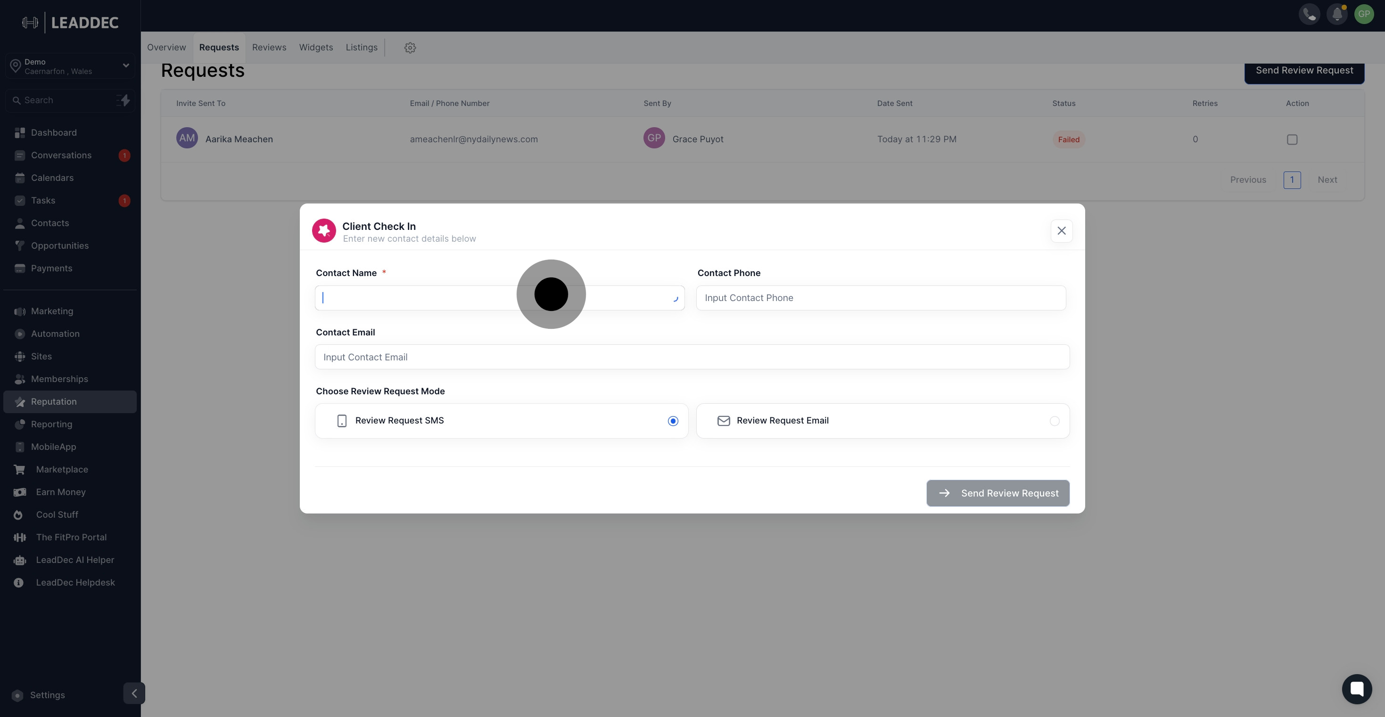
Task: Click the Input Contact Phone field
Action: tap(881, 298)
